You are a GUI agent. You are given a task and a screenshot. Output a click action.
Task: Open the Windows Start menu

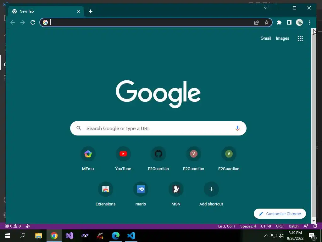(x=8, y=236)
